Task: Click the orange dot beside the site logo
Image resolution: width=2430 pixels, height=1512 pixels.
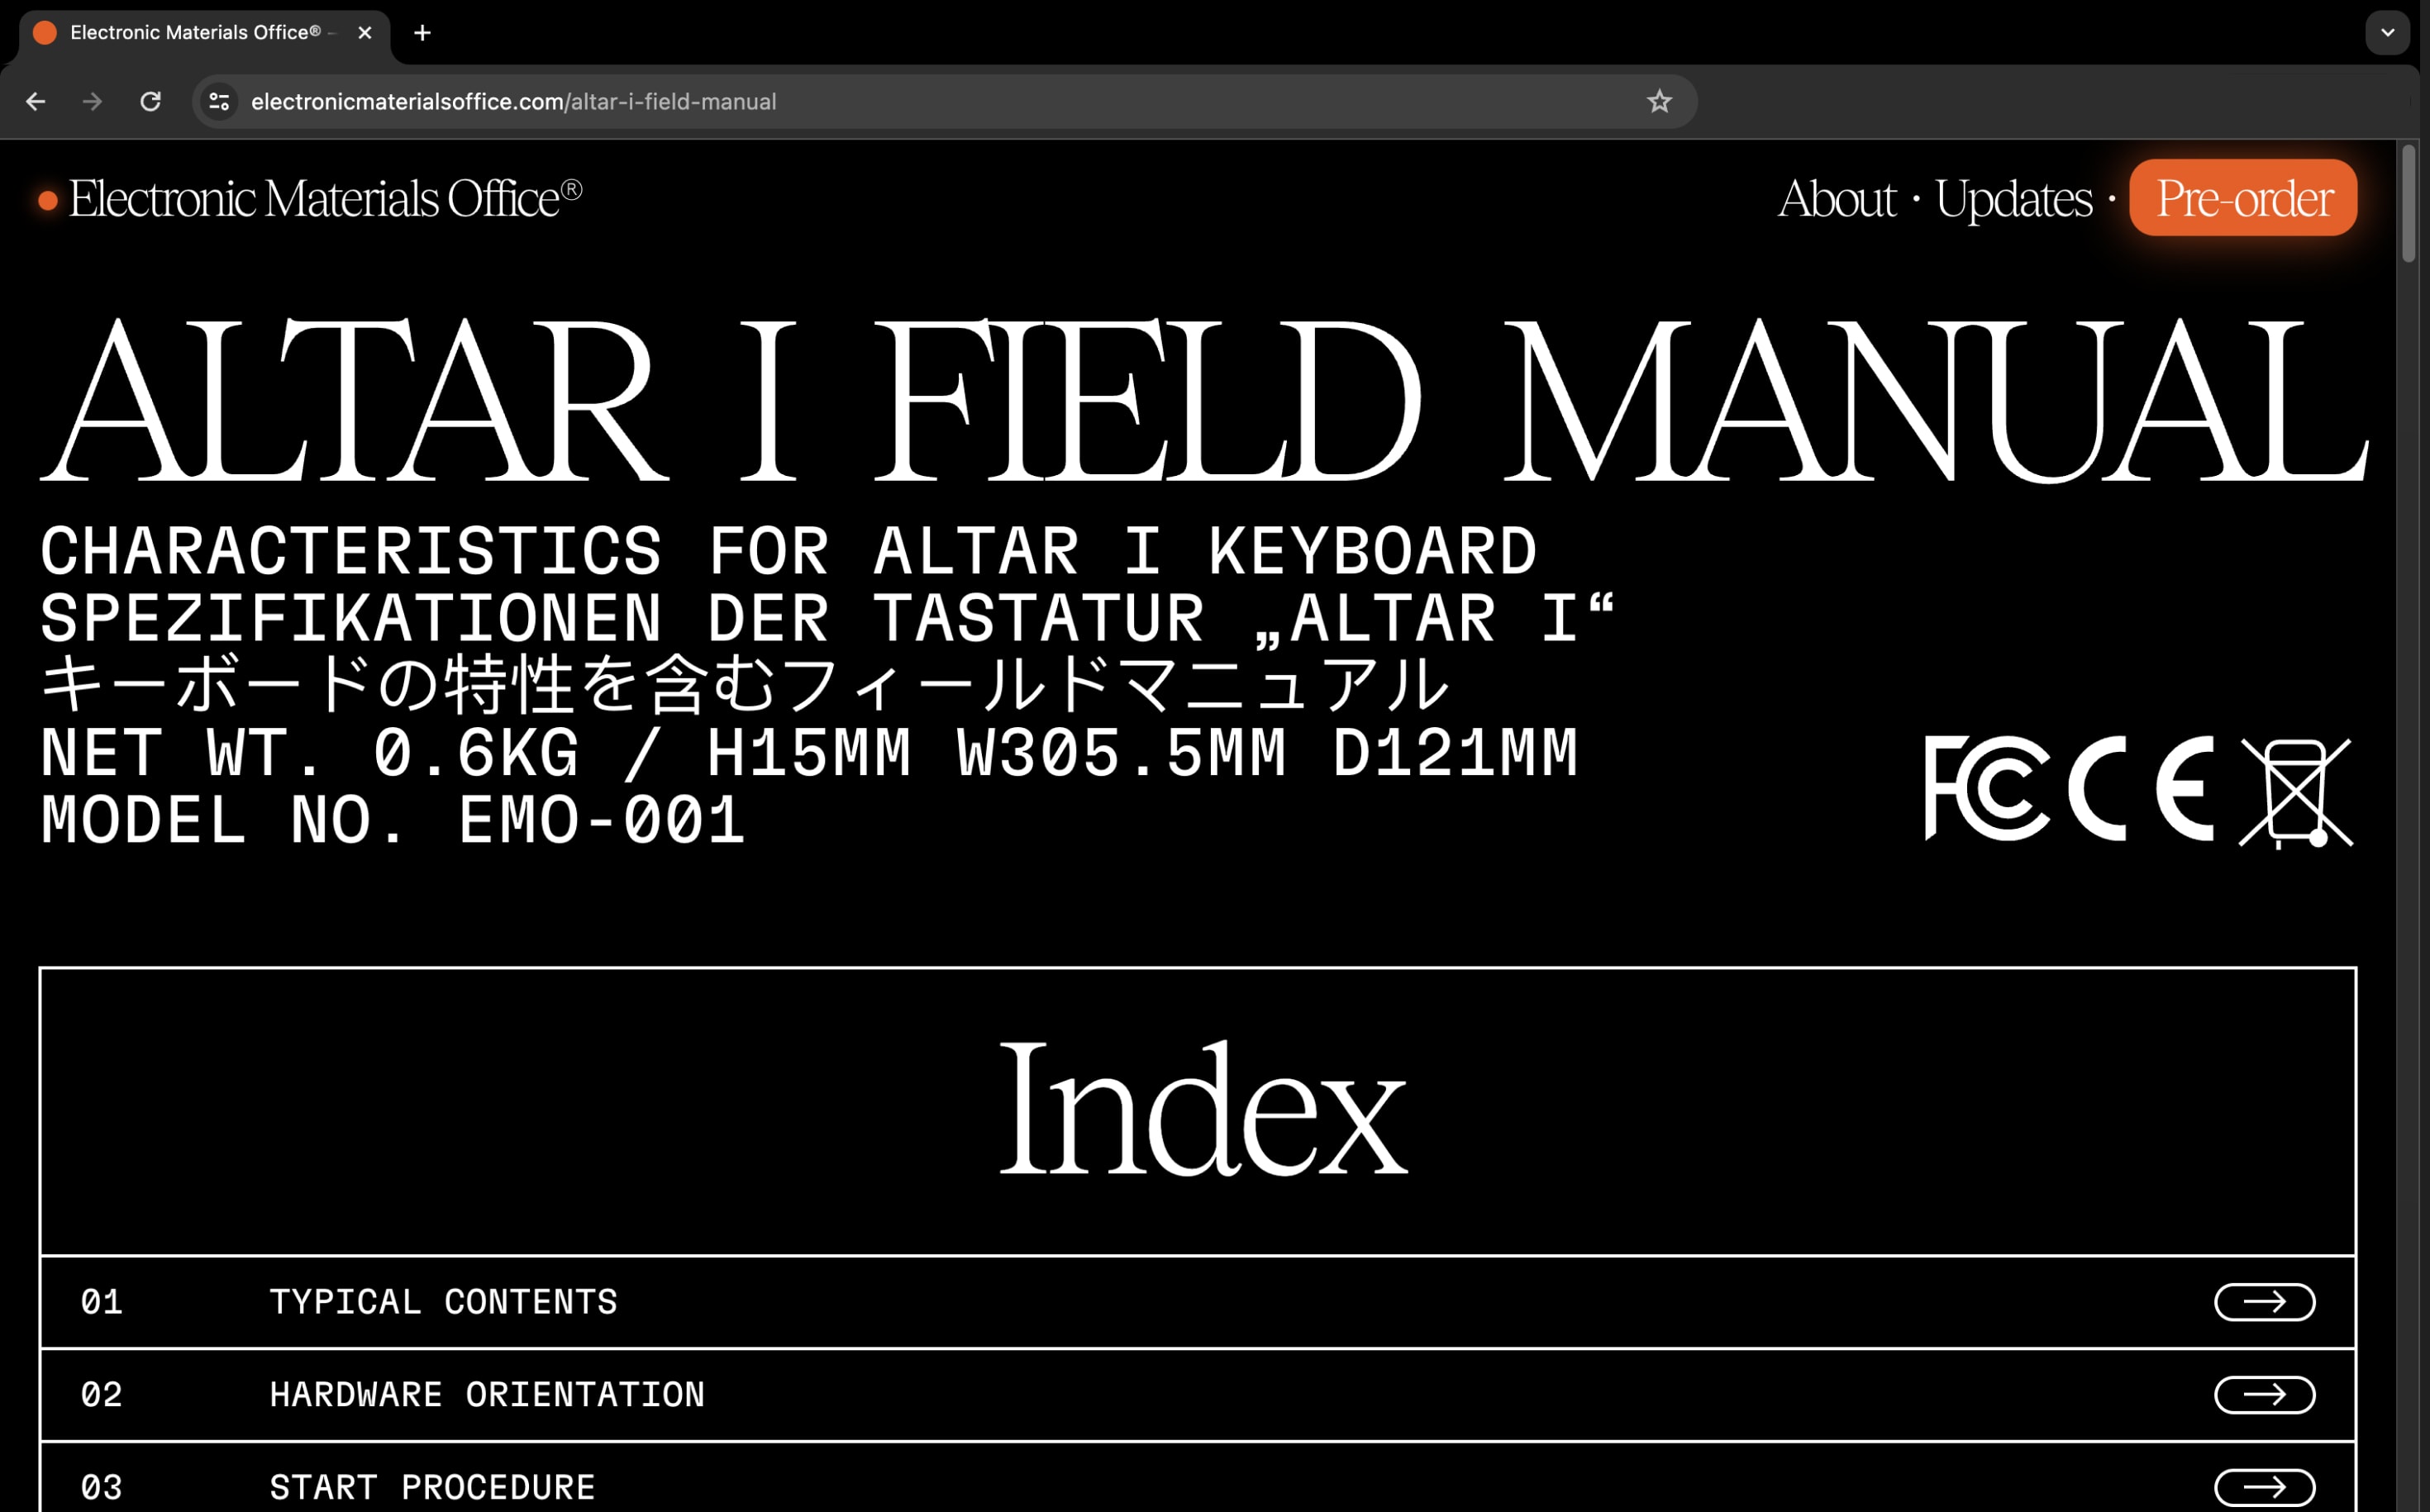Action: (47, 201)
